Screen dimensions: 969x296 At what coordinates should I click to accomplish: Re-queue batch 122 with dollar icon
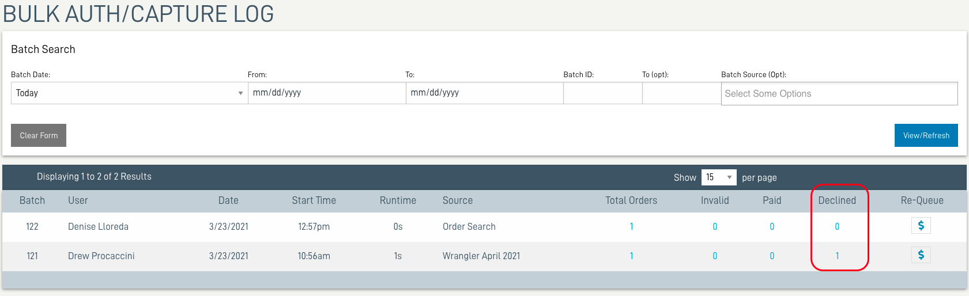tap(921, 226)
